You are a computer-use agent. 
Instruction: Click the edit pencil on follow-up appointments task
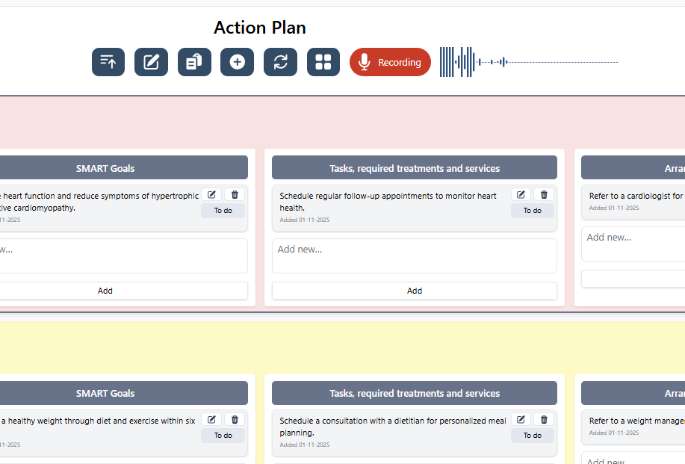coord(520,194)
